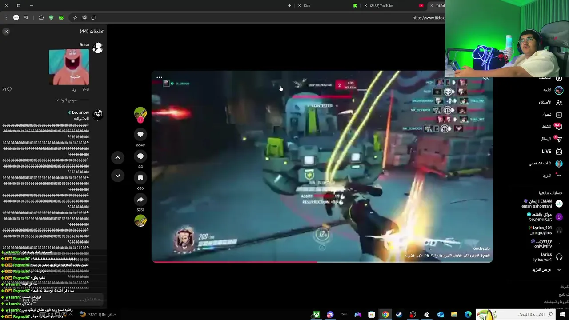Open the extensions puzzle icon in toolbar
The height and width of the screenshot is (320, 569).
(41, 18)
